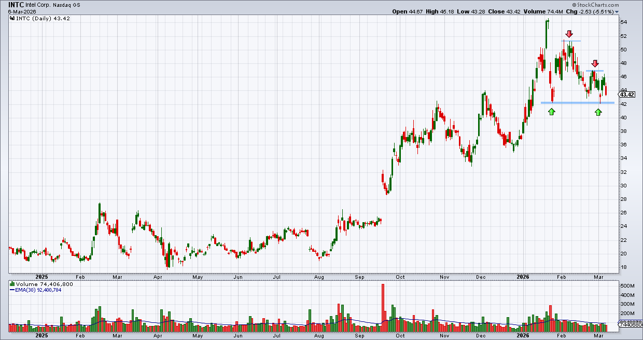643x340 pixels.
Task: Click the 50 price axis label
Action: tap(624, 50)
